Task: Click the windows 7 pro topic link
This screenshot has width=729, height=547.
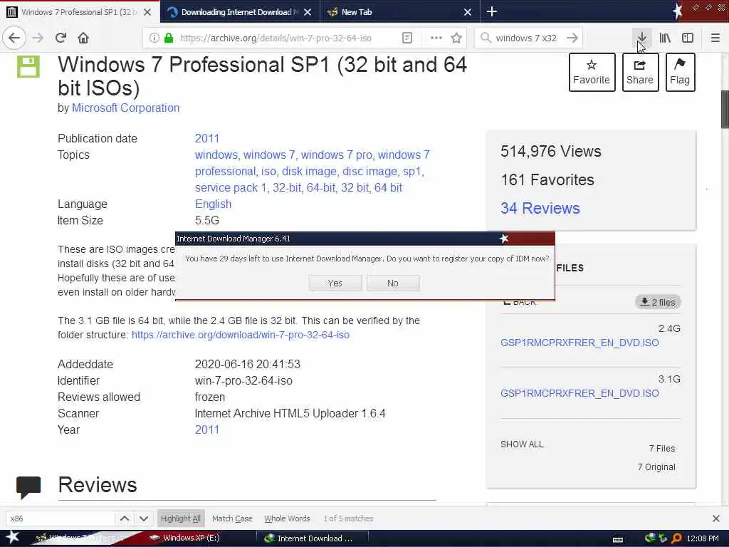Action: 336,155
